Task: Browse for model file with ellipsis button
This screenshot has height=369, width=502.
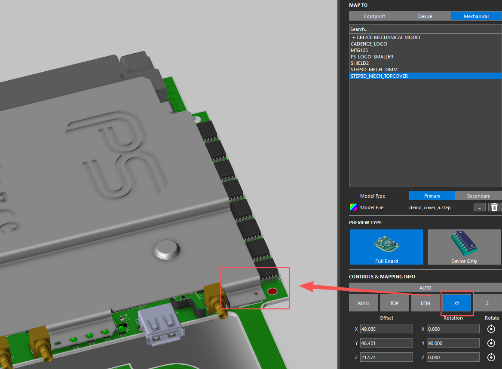Action: pos(479,207)
